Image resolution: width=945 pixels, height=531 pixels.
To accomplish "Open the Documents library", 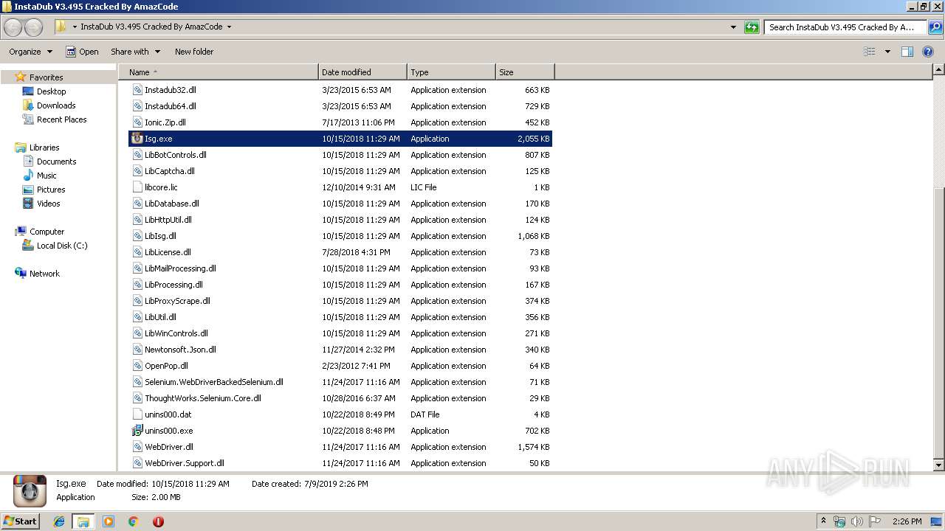I will click(49, 162).
